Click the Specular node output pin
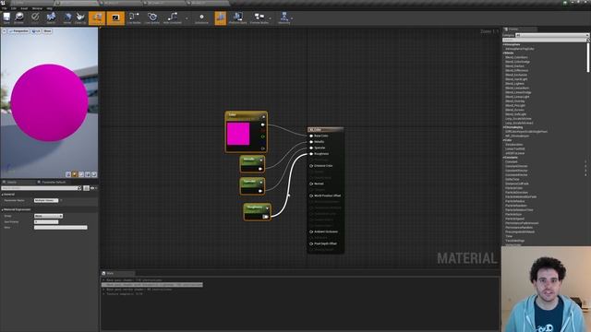 [x=260, y=191]
